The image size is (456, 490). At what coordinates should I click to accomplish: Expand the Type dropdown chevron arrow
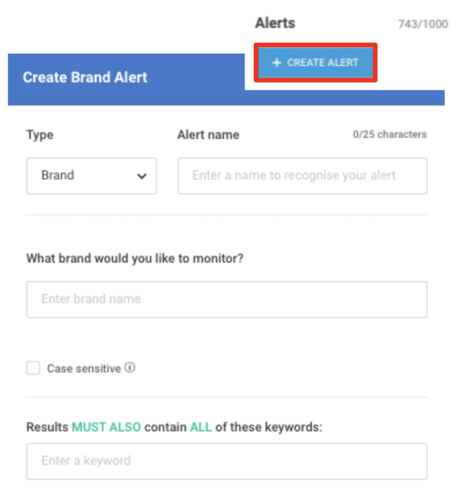141,176
